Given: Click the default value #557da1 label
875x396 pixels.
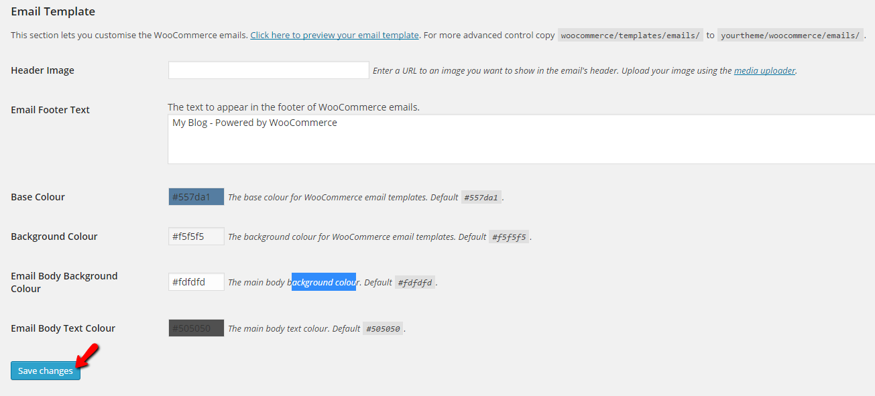Looking at the screenshot, I should [481, 196].
